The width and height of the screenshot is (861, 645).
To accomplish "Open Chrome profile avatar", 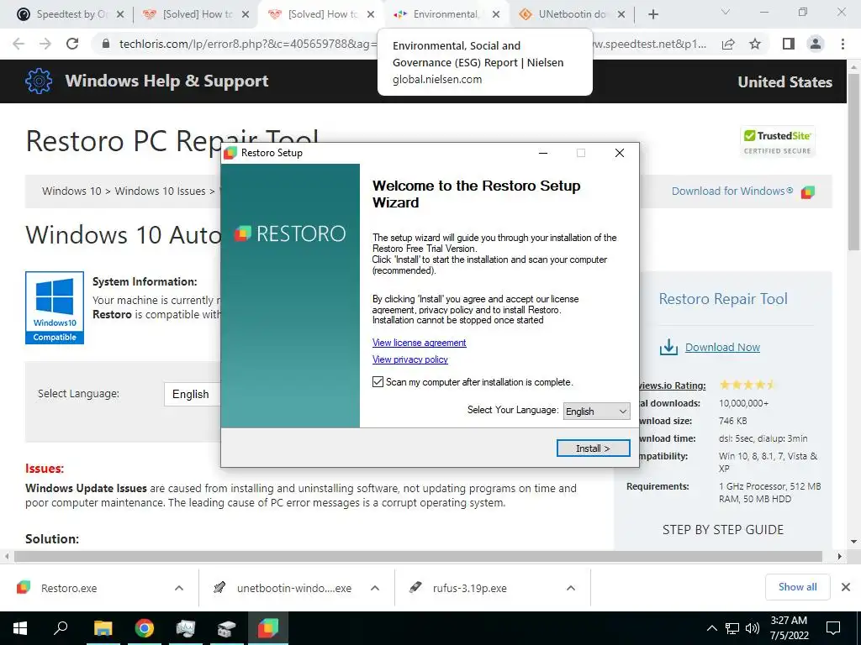I will 816,44.
